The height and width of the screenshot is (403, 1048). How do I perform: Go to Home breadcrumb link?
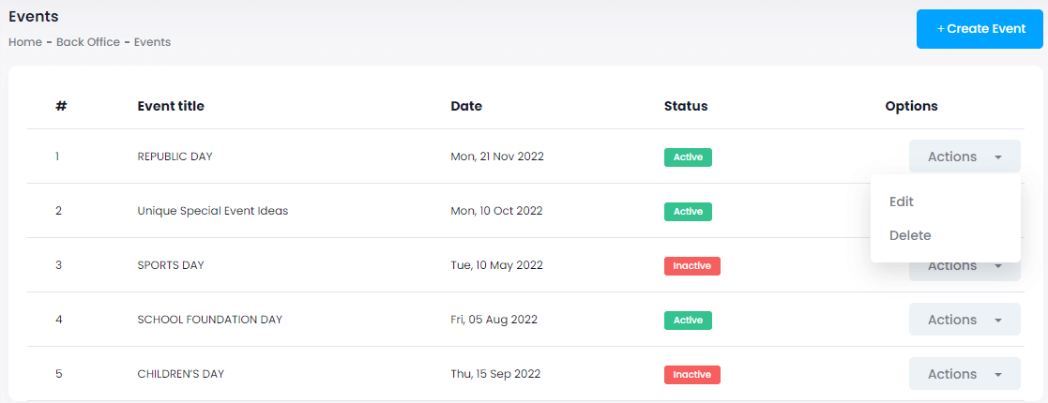point(25,42)
